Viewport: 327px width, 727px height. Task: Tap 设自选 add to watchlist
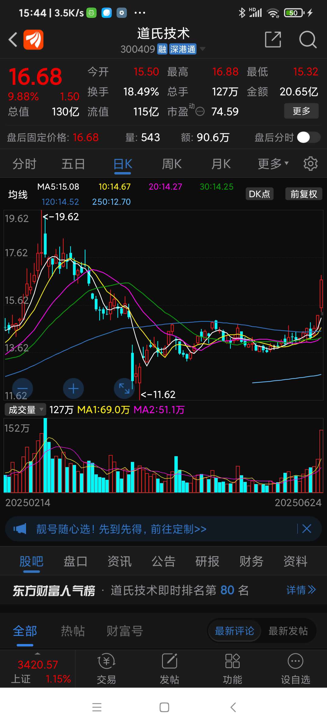tap(296, 669)
